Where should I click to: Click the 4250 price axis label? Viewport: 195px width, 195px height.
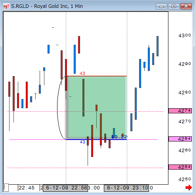185,179
